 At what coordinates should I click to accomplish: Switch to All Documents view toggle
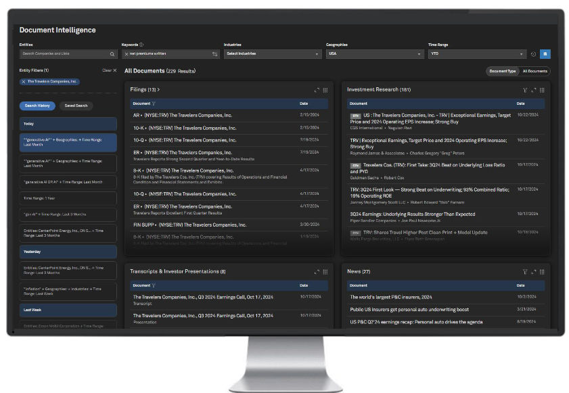(x=534, y=71)
